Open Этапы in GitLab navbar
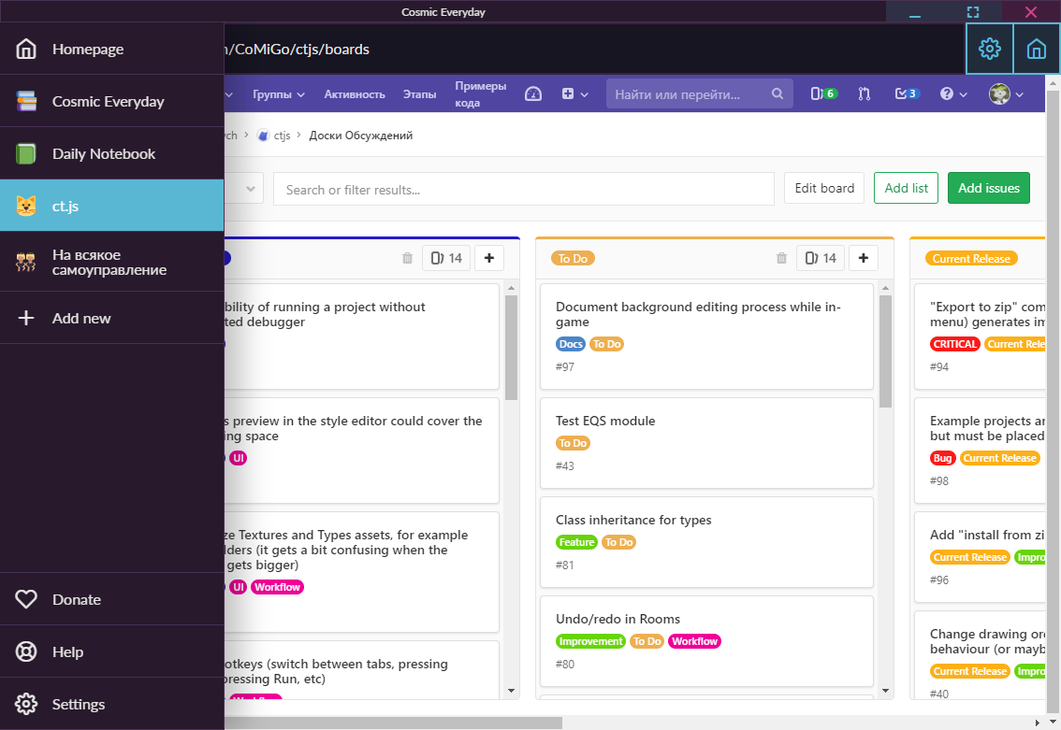1061x730 pixels. [419, 94]
